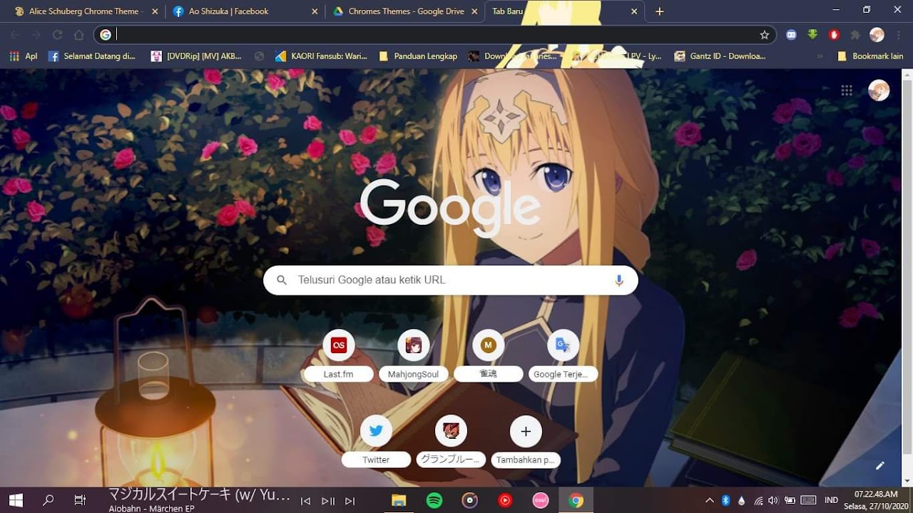Open the Google Terjemahan shortcut
Screen dimensions: 913x513
click(x=563, y=345)
